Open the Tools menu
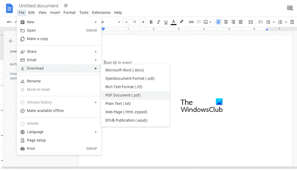 click(84, 12)
